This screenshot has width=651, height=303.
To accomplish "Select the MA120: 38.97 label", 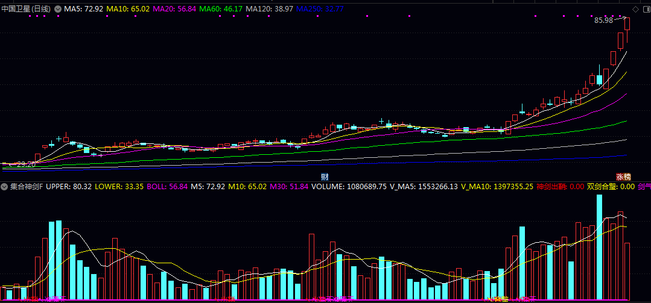I will (269, 8).
